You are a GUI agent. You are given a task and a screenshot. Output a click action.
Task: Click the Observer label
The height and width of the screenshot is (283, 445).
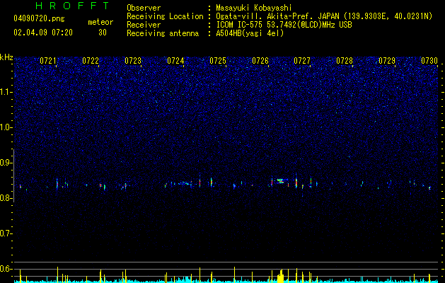[x=144, y=8]
